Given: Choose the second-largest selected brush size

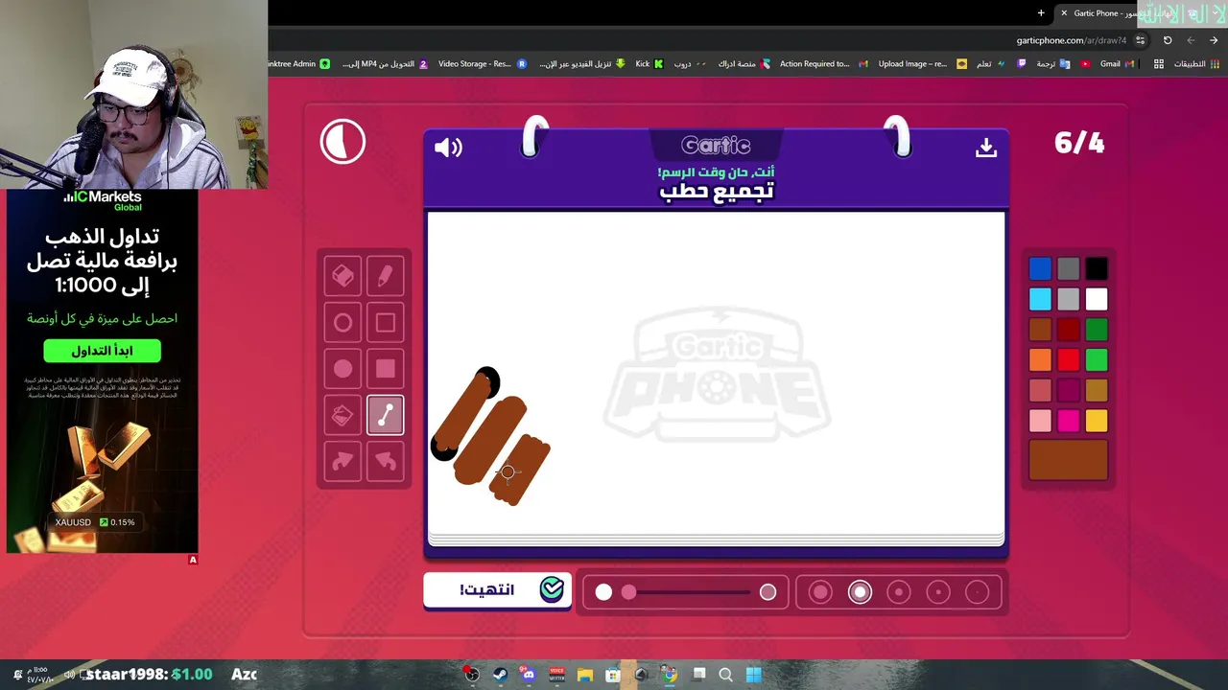Looking at the screenshot, I should (x=860, y=592).
